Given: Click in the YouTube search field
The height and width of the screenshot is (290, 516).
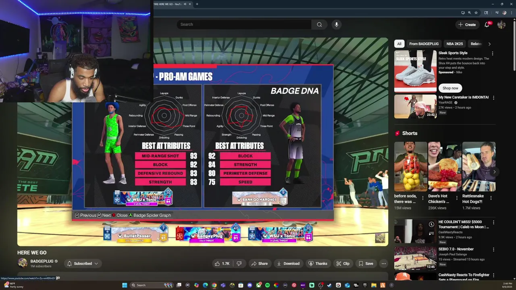Looking at the screenshot, I should 244,25.
